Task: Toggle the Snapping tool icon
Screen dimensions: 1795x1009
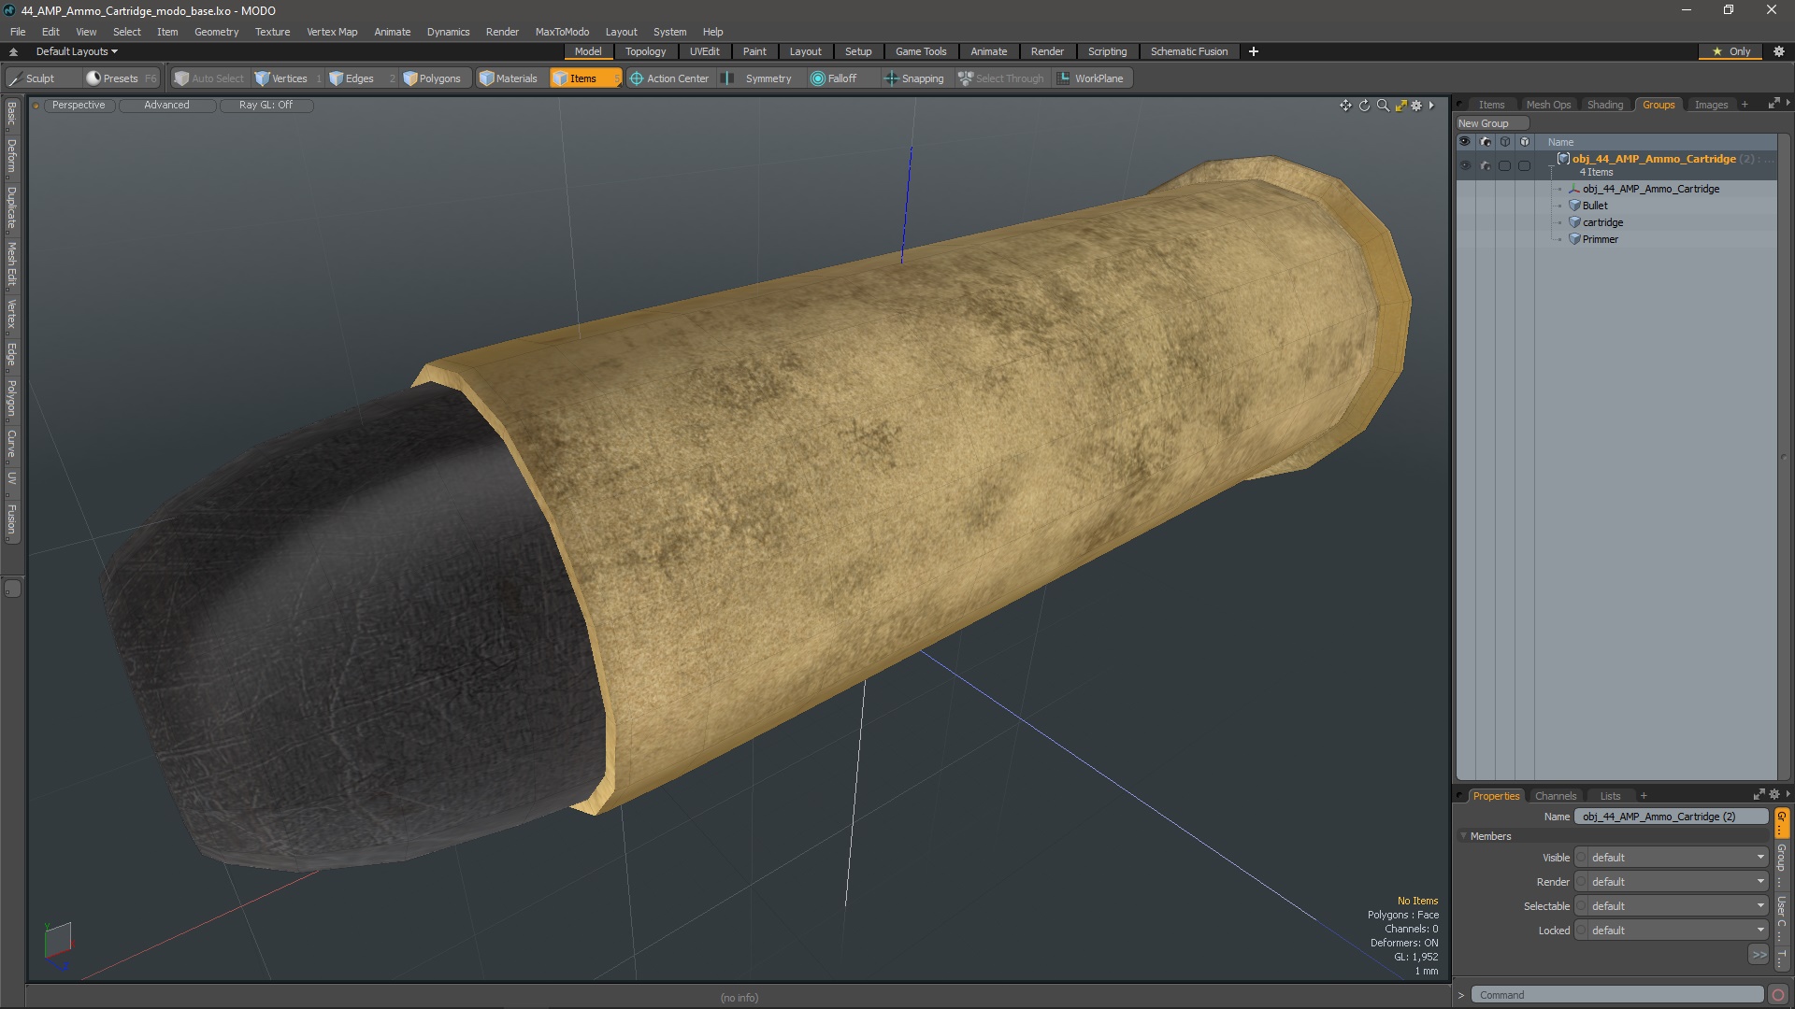Action: tap(891, 78)
